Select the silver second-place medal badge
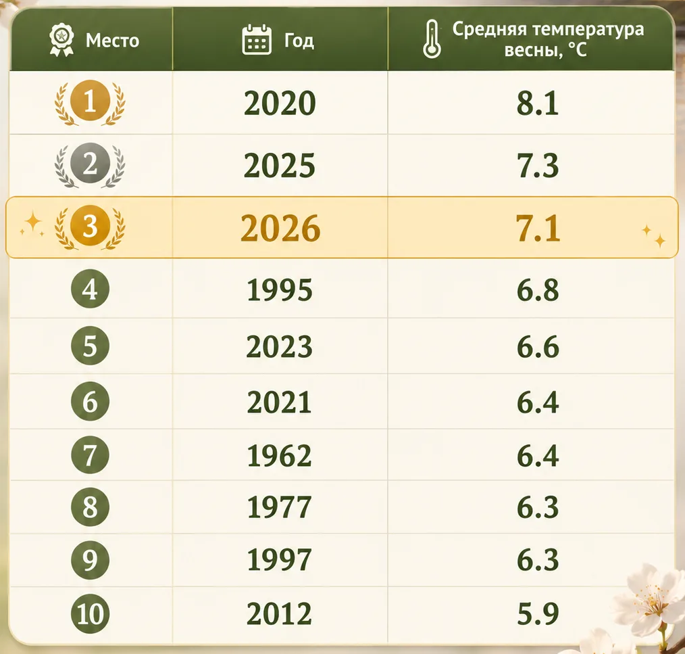This screenshot has height=654, width=685. click(x=90, y=165)
